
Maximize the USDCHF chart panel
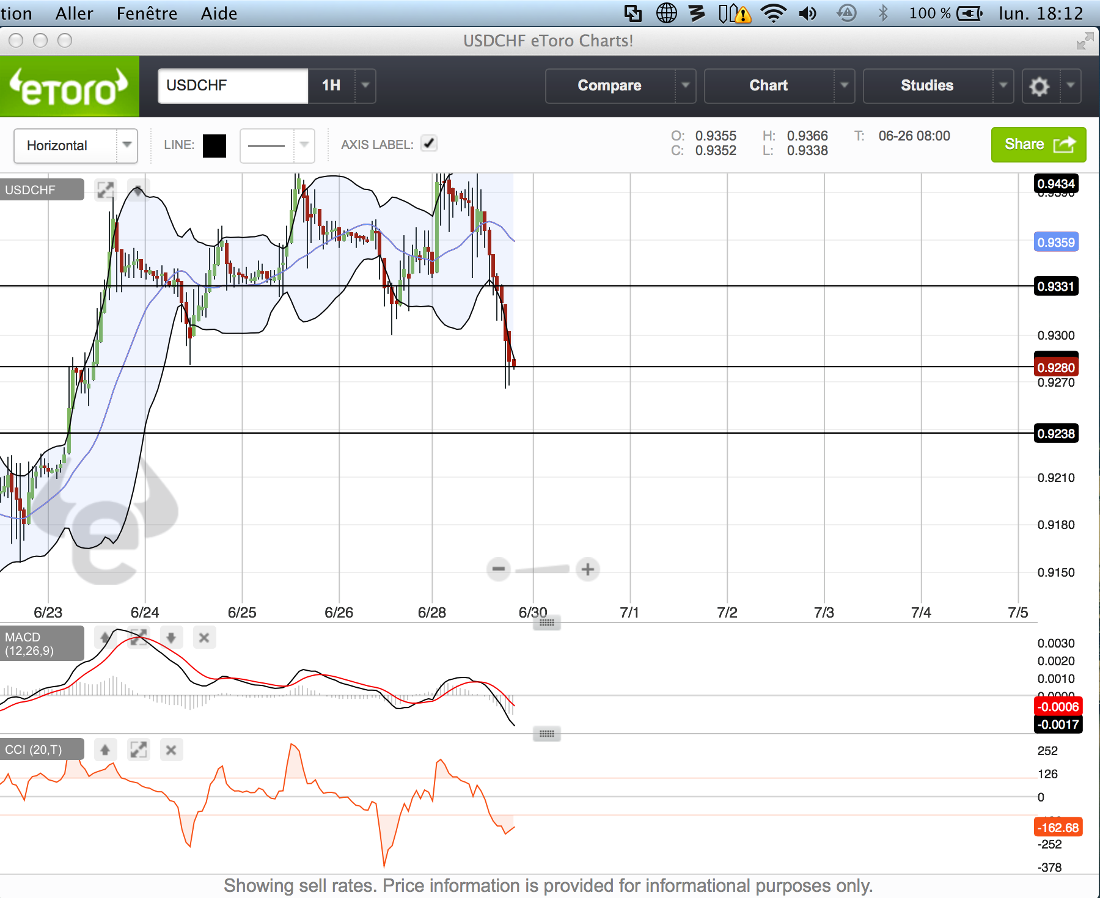(x=105, y=190)
